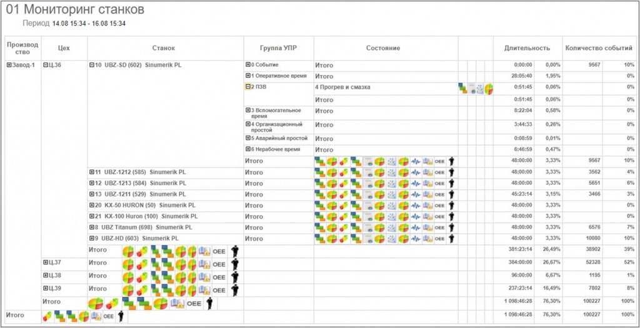Open the book warning icon in Ц.38 row

205,277
